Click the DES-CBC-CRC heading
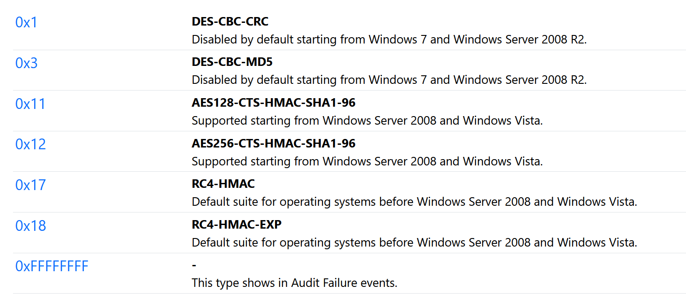The image size is (686, 299). 230,21
